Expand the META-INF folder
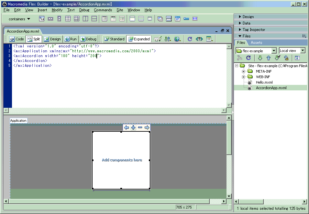This screenshot has height=214, width=309. tap(244, 71)
